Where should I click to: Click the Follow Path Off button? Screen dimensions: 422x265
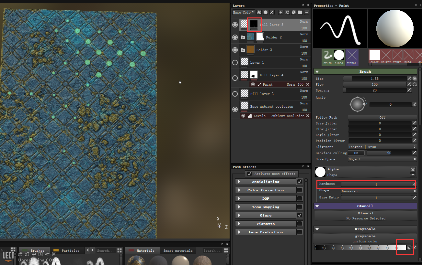(382, 117)
